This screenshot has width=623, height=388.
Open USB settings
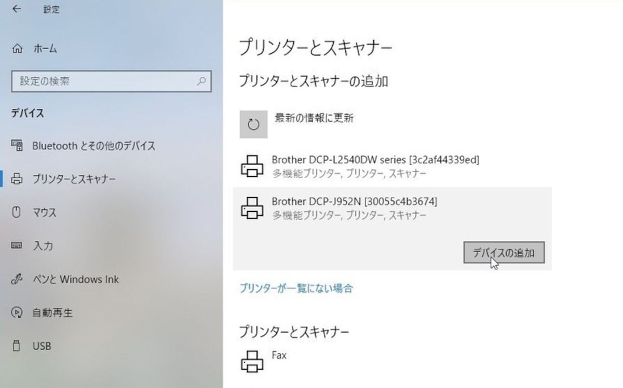[42, 346]
